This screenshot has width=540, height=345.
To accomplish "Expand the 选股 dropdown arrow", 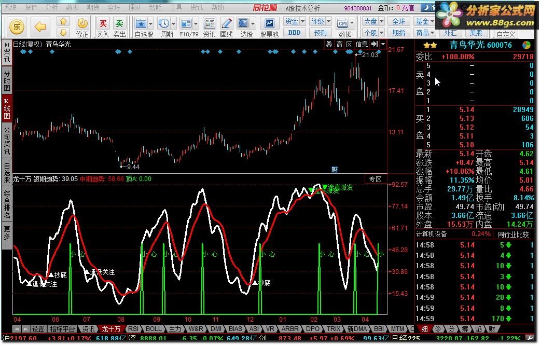I will (x=253, y=24).
